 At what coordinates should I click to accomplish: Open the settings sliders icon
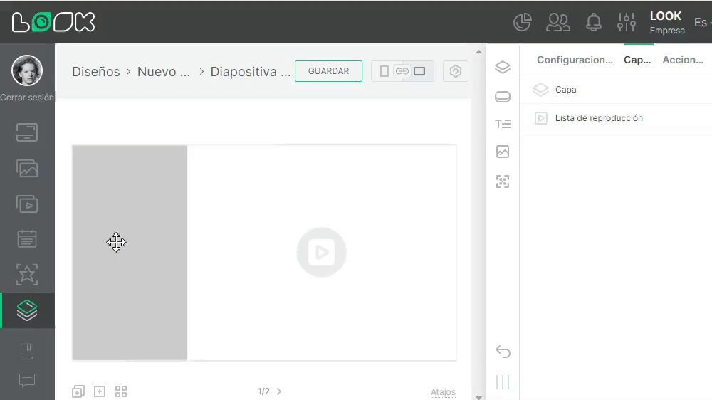(x=627, y=22)
